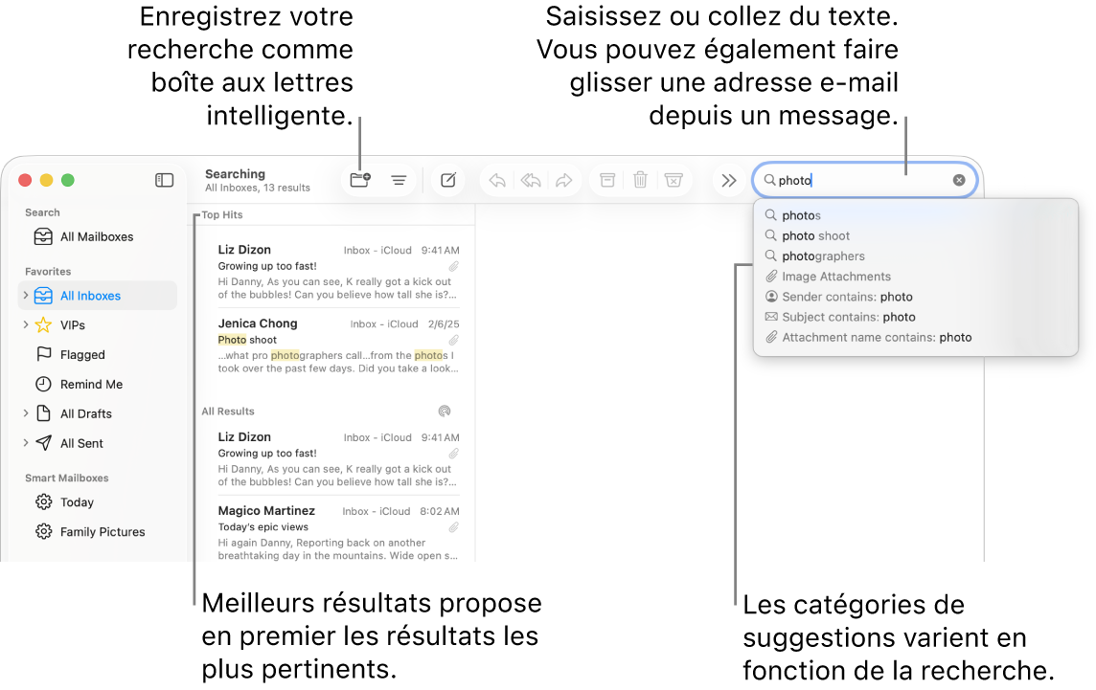Click the Image Attachments suggestion paperclip icon
Viewport: 1096px width, 690px height.
click(771, 276)
